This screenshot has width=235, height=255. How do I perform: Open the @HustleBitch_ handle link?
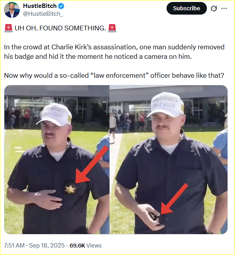(x=43, y=14)
